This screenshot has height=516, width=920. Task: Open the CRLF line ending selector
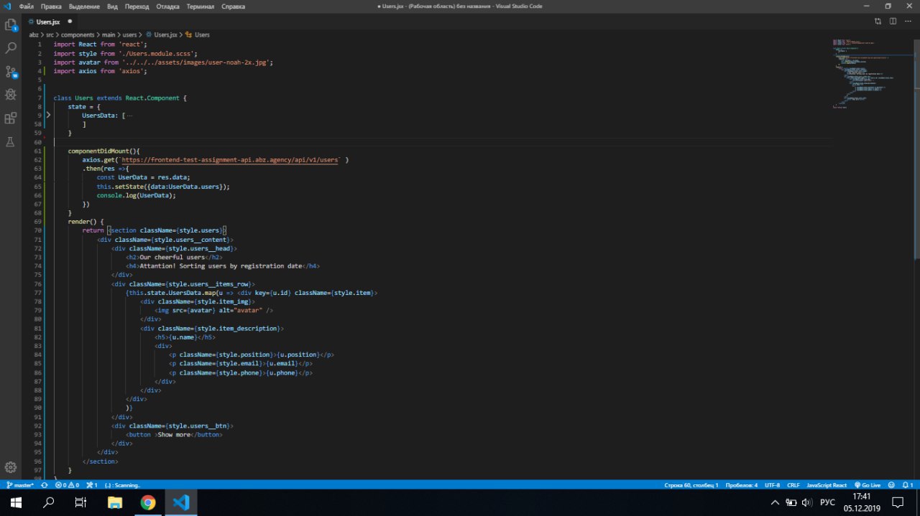pos(793,485)
